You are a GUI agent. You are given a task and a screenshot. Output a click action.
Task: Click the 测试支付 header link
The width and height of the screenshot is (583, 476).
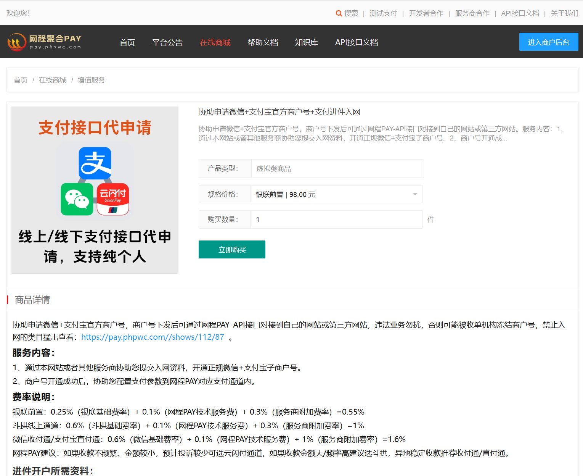(x=383, y=13)
